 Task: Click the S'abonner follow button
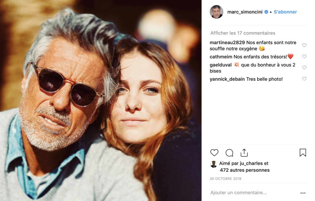pos(285,12)
